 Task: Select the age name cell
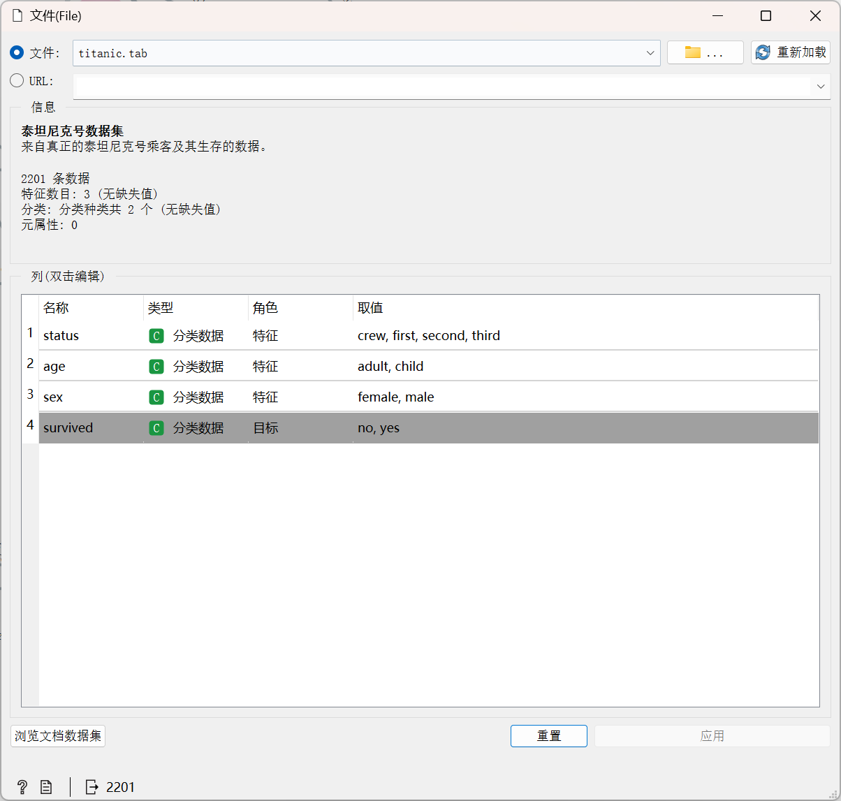[92, 367]
